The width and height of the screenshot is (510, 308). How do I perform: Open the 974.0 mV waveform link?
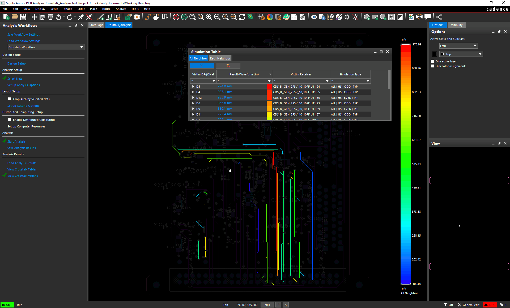click(x=225, y=87)
